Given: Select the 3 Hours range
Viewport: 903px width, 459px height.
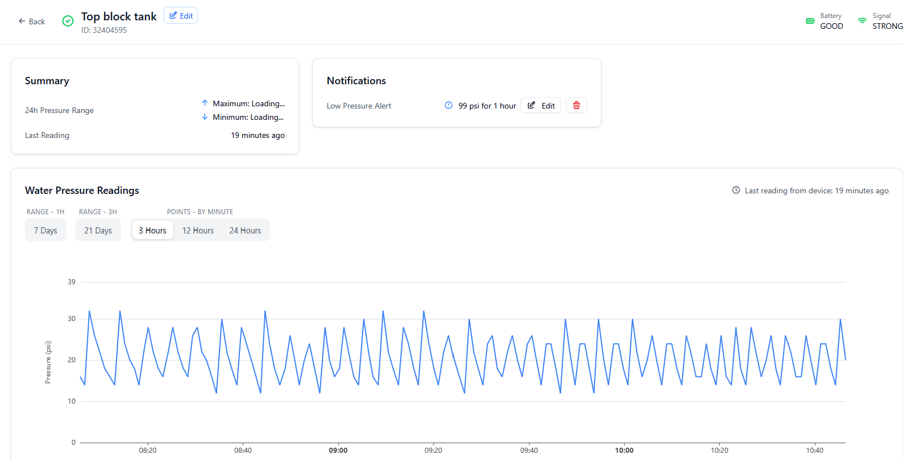Looking at the screenshot, I should (x=153, y=231).
